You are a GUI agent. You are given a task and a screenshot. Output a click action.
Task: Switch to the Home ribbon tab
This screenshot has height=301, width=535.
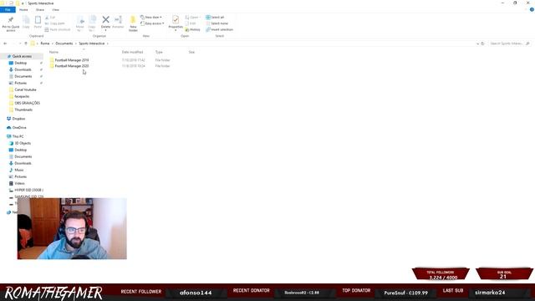tap(23, 10)
